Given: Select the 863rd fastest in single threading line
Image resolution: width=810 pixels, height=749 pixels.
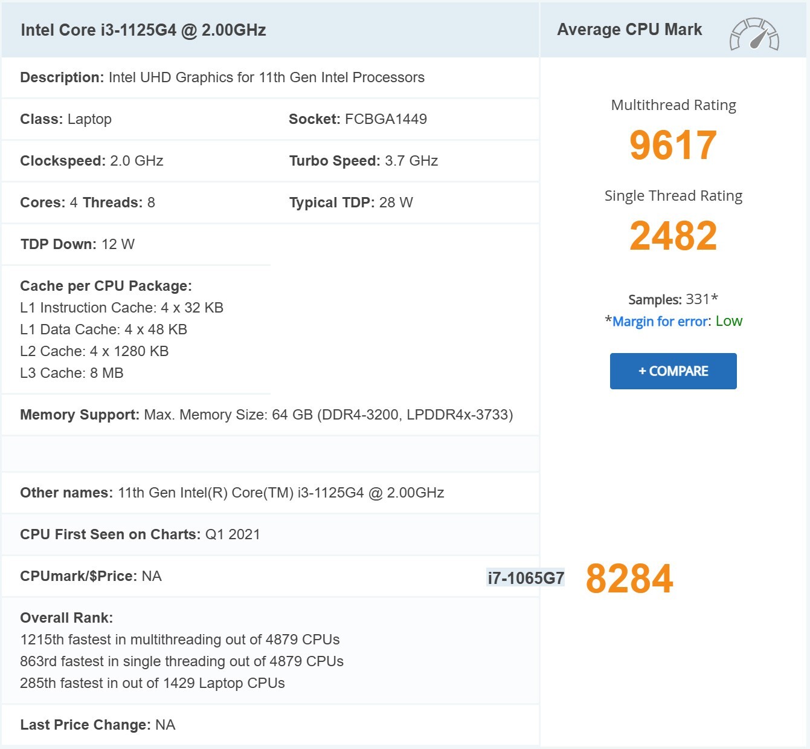Looking at the screenshot, I should coord(182,661).
